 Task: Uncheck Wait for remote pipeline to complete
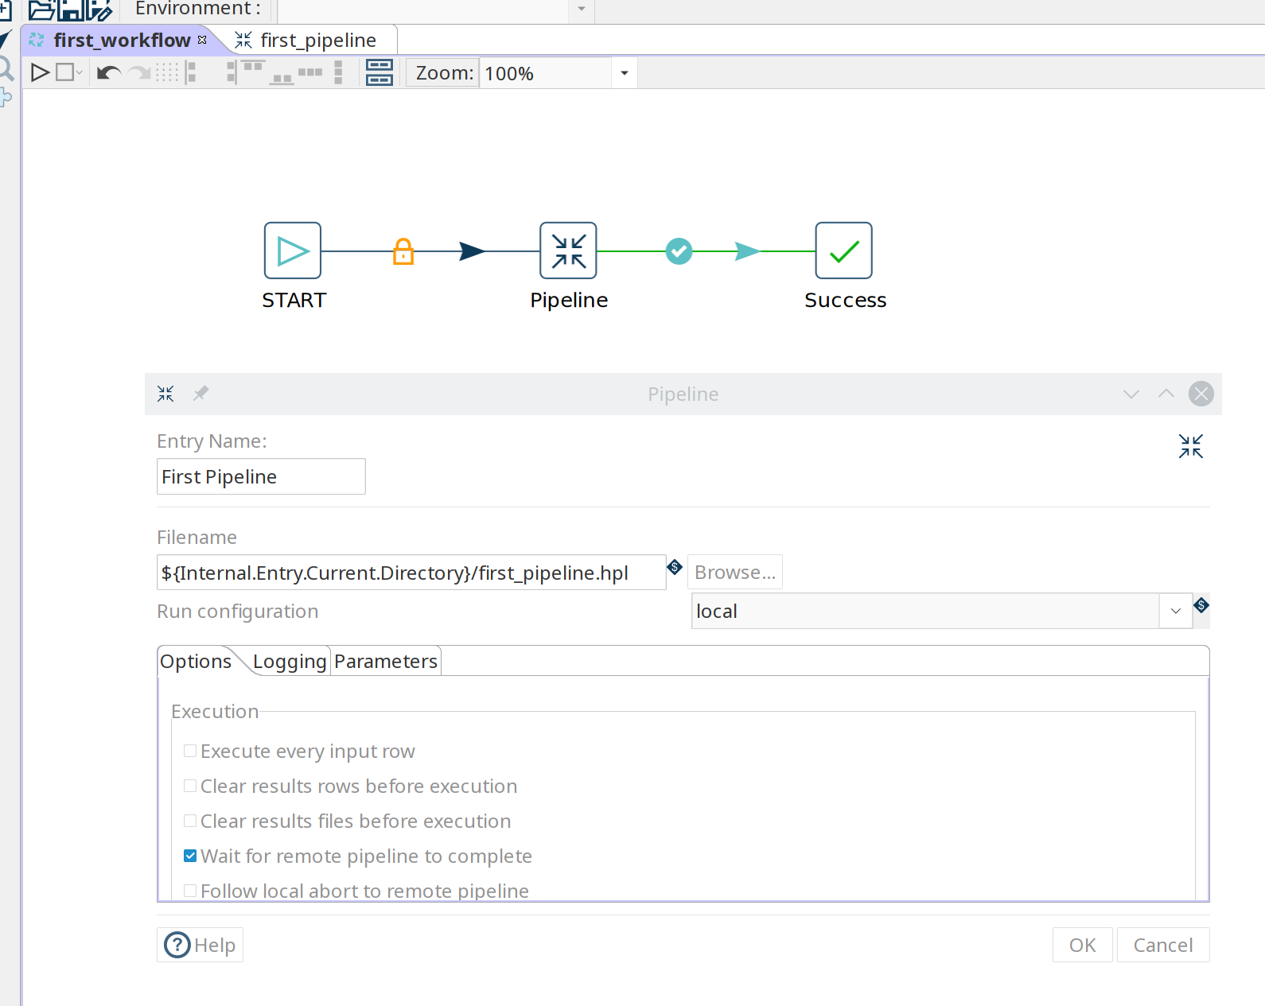(x=190, y=856)
